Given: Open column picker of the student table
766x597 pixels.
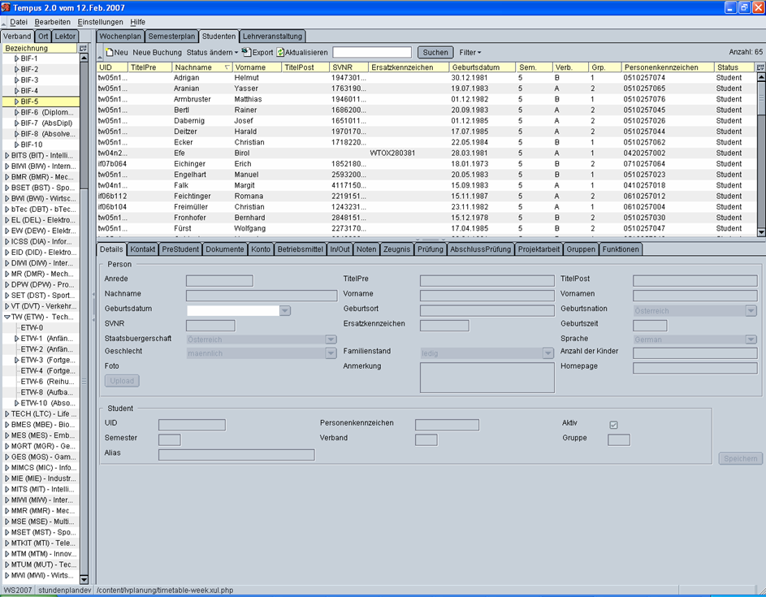Looking at the screenshot, I should [761, 67].
